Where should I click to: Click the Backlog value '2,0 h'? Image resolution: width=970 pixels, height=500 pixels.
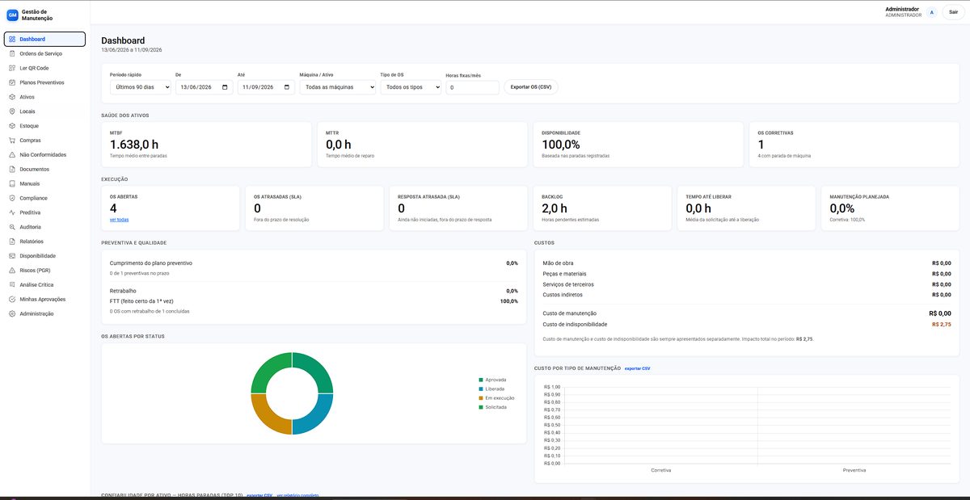[x=555, y=208]
